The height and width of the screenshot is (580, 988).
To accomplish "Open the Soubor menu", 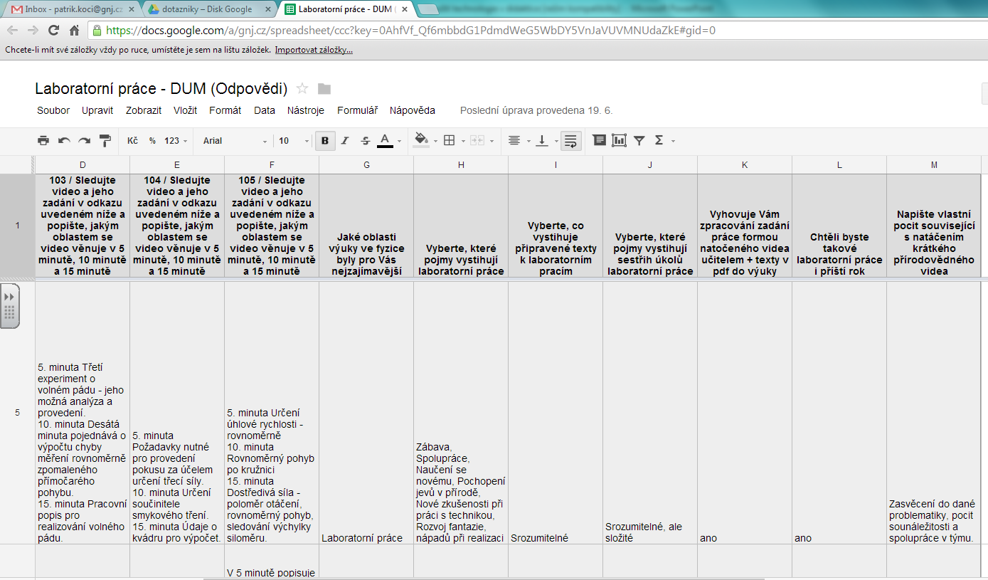I will tap(53, 110).
